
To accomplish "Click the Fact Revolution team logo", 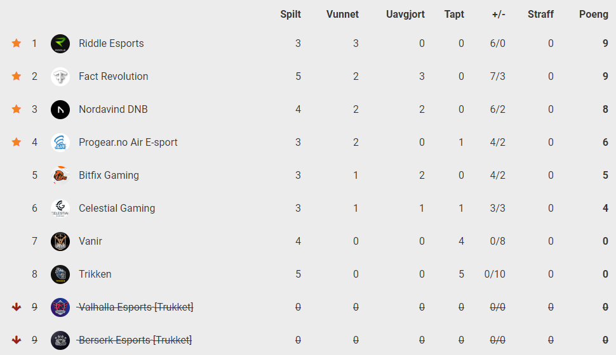I will coord(60,77).
